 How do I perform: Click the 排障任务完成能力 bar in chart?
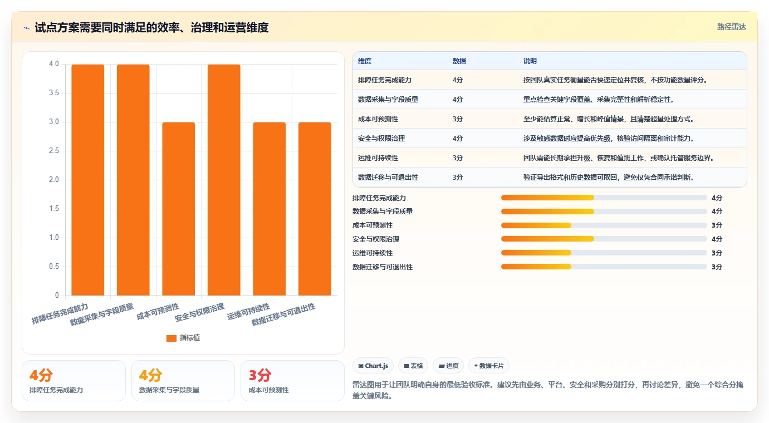point(88,180)
